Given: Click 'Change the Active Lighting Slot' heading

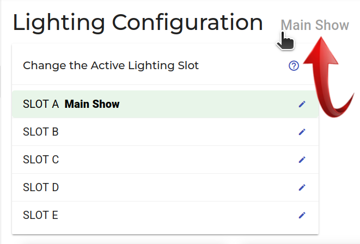Looking at the screenshot, I should pyautogui.click(x=111, y=66).
